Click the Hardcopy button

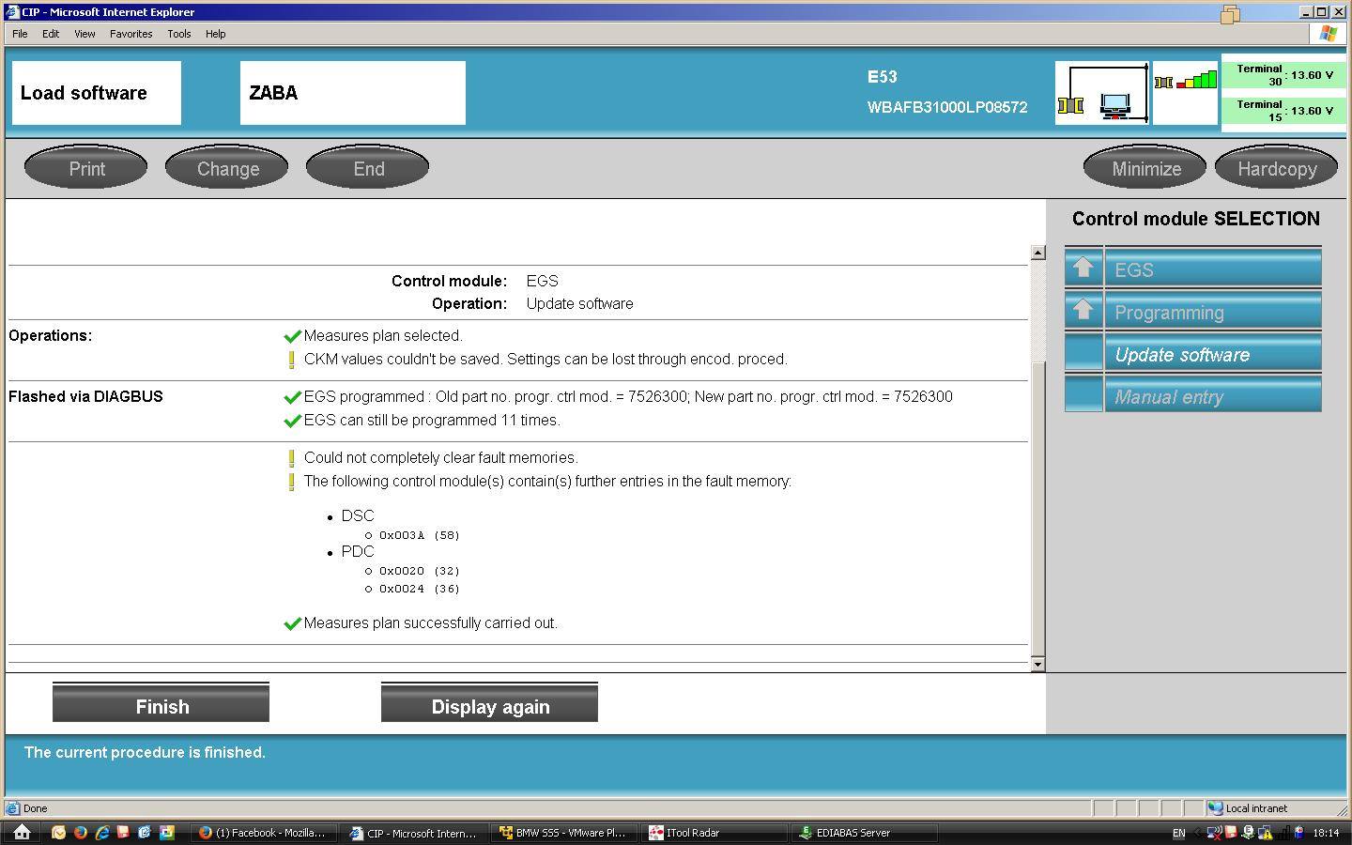pos(1277,169)
